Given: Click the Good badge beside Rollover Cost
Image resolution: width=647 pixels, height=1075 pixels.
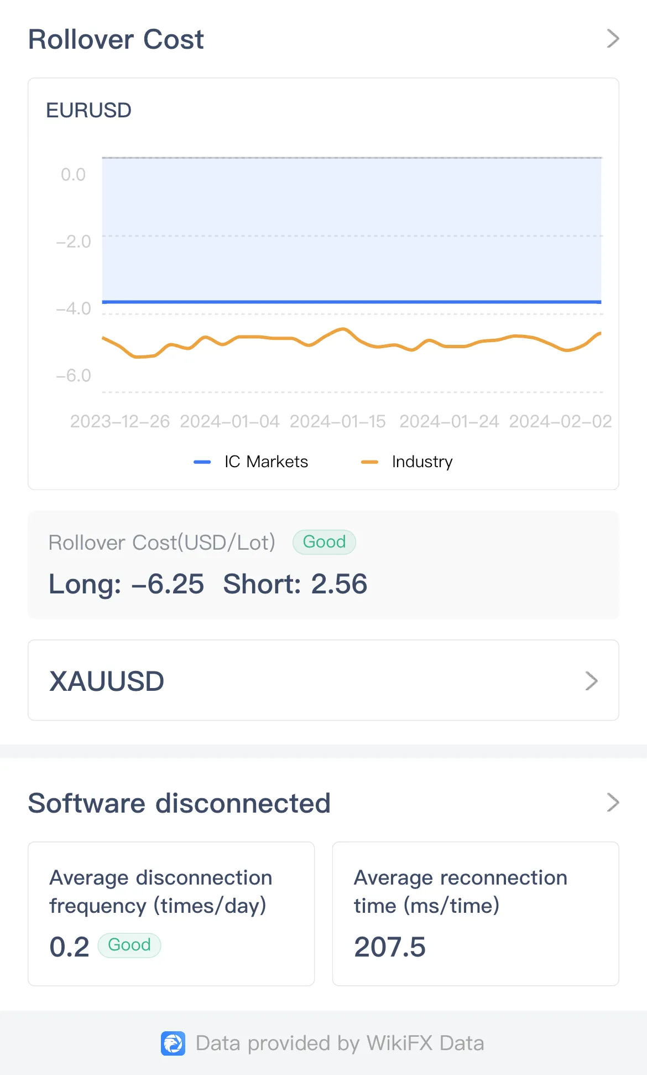Looking at the screenshot, I should point(324,542).
